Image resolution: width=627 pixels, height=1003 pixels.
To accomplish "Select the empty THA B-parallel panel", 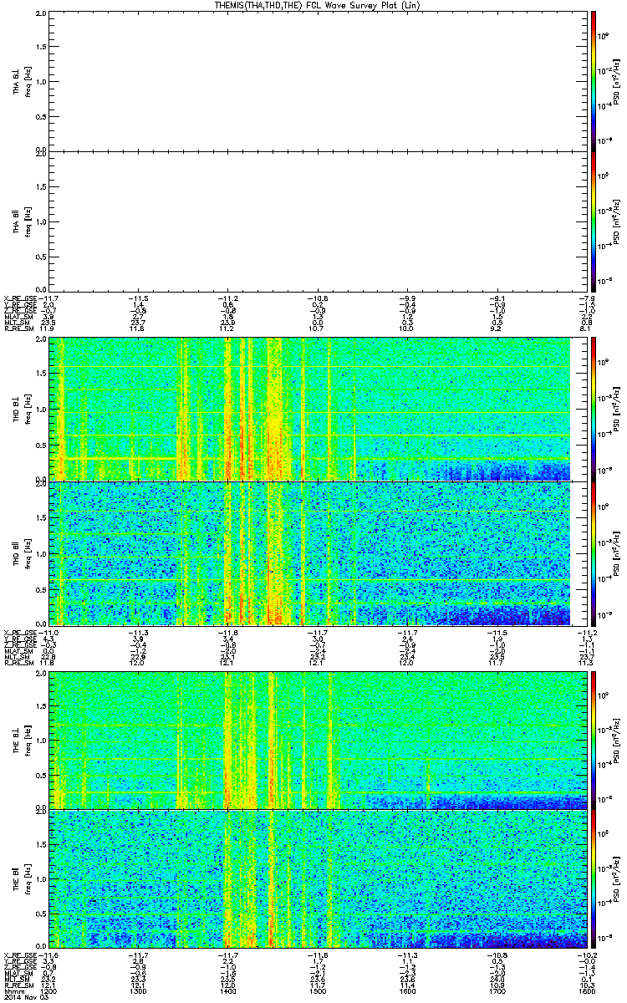I will click(313, 221).
